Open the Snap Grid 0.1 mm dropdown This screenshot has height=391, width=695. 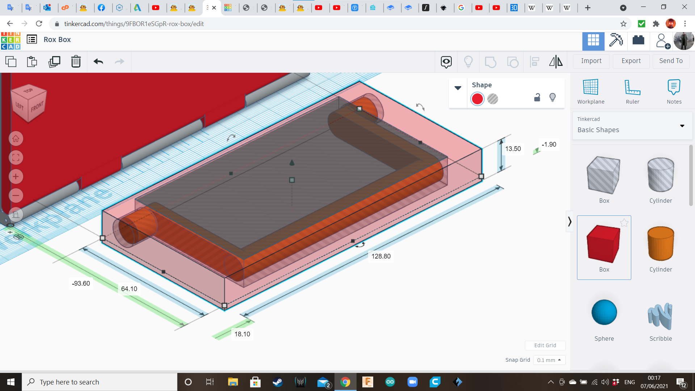549,360
